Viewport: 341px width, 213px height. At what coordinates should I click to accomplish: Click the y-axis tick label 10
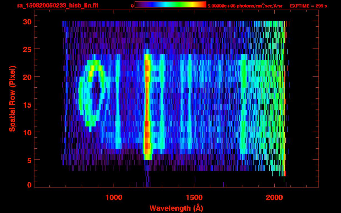click(27, 132)
